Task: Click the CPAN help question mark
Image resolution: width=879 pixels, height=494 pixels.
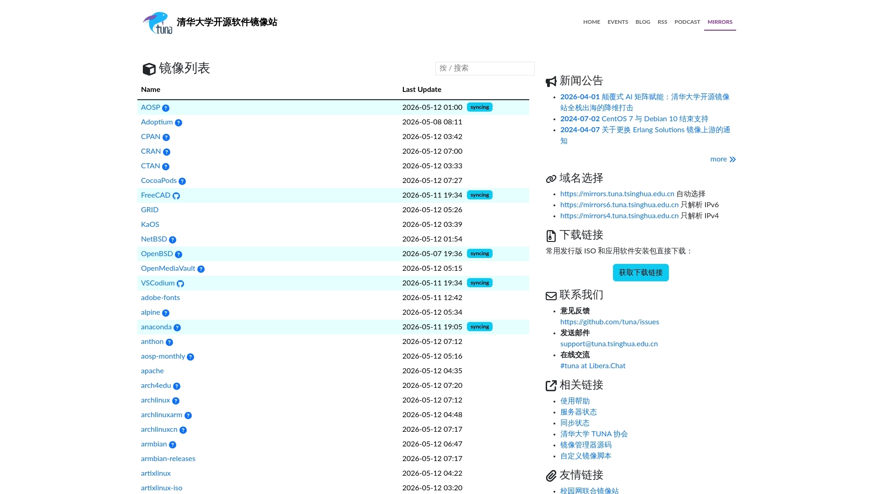Action: 166,137
